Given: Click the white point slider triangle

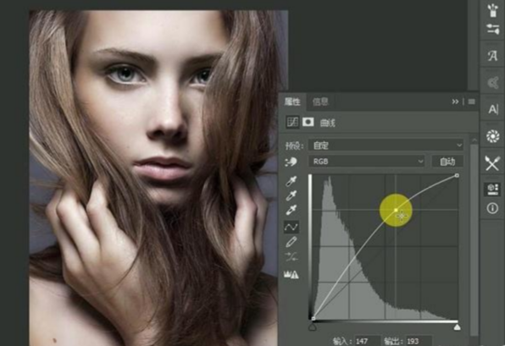Looking at the screenshot, I should [457, 327].
